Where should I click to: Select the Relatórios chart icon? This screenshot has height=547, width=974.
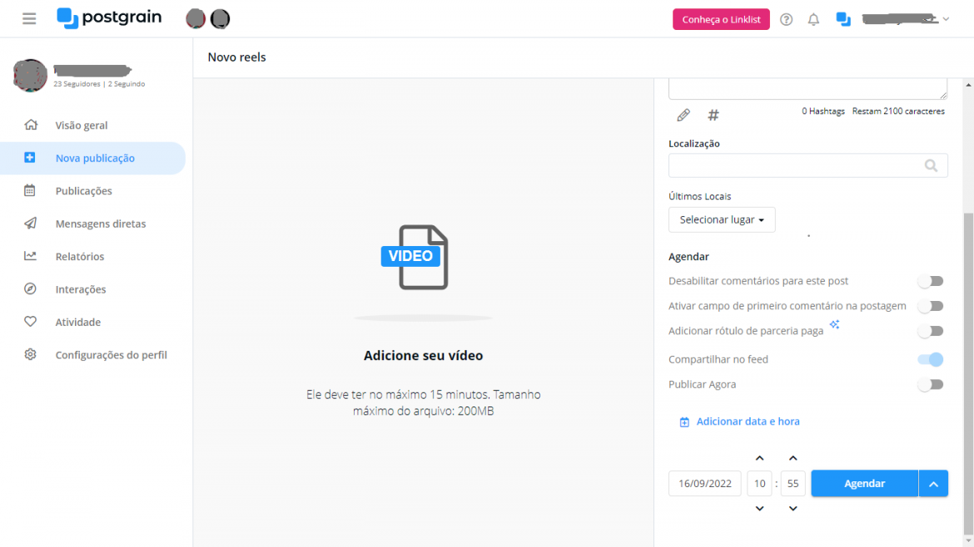pos(30,256)
